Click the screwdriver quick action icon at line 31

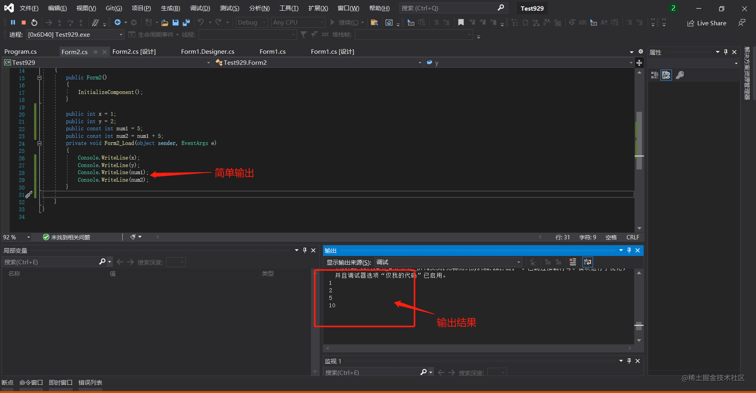[29, 195]
